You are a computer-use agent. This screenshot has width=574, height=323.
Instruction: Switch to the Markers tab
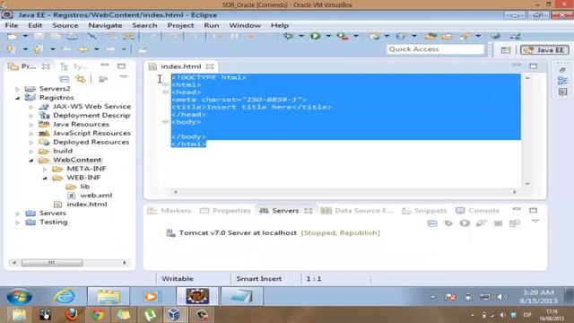click(170, 211)
